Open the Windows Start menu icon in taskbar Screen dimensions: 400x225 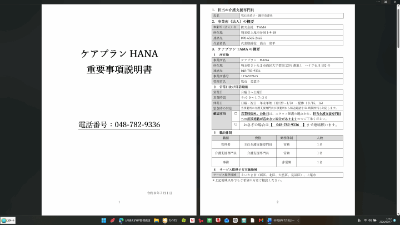(104, 221)
